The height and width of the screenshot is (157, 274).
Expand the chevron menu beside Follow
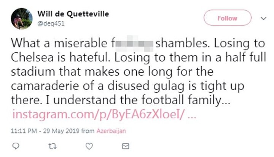[263, 18]
